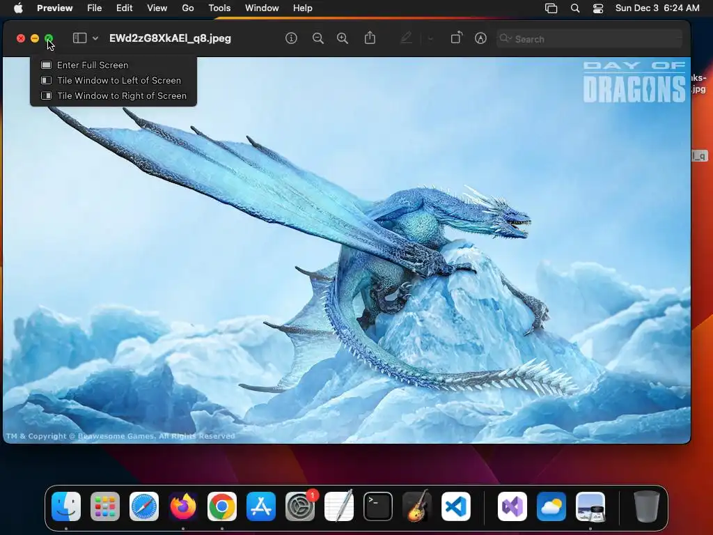Viewport: 713px width, 535px height.
Task: Open the Tools menu
Action: click(x=219, y=8)
